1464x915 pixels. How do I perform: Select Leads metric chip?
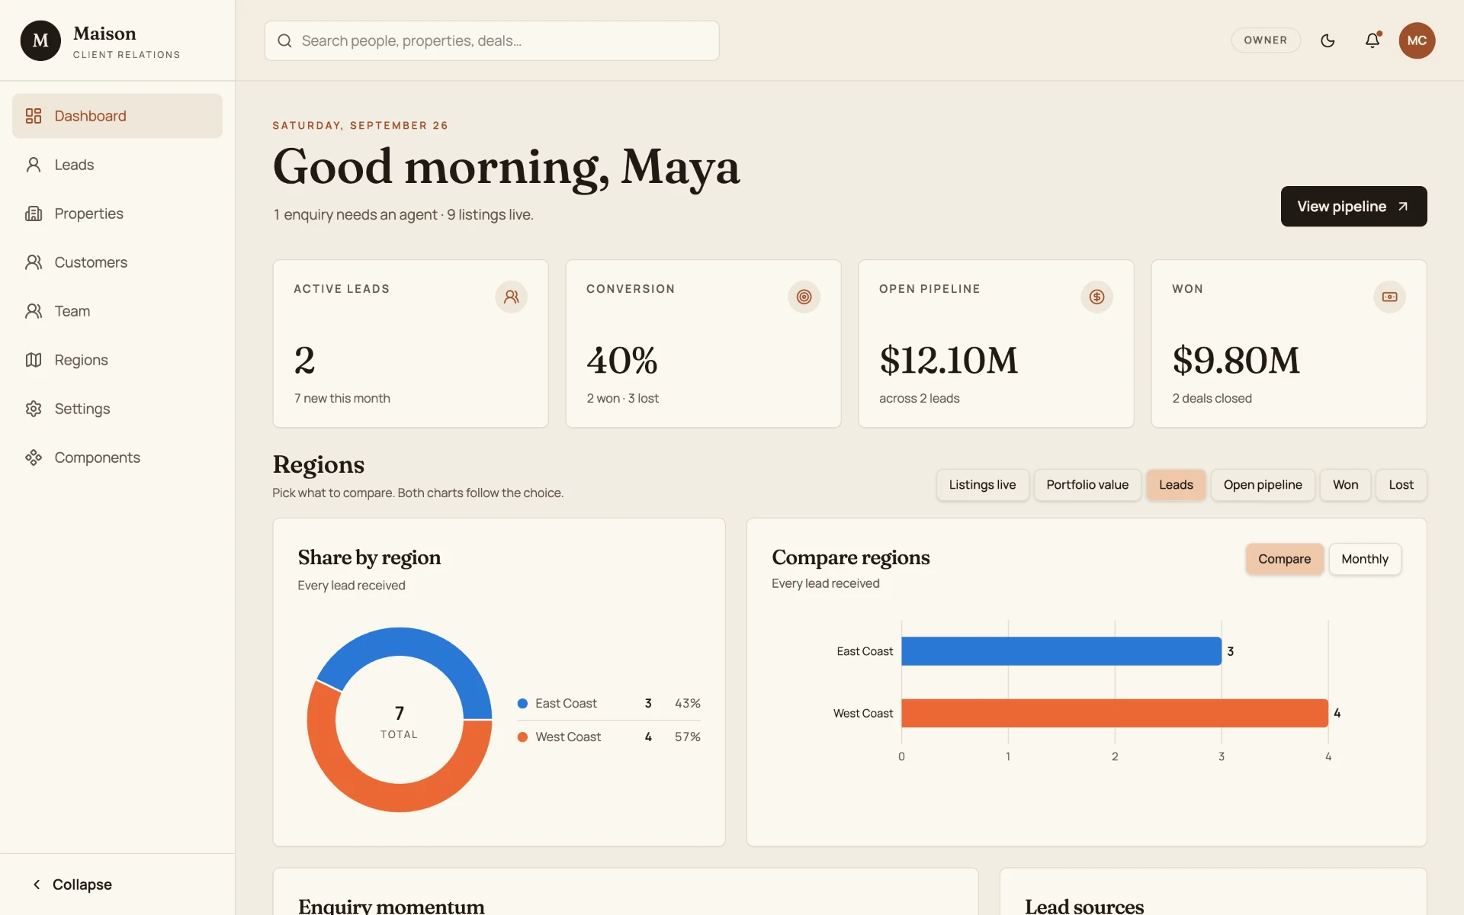click(1176, 485)
